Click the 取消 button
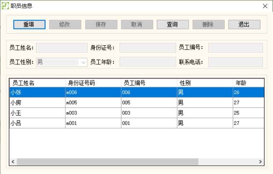This screenshot has width=273, height=174. (x=137, y=24)
